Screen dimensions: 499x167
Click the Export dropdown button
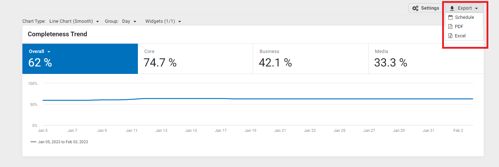[x=464, y=8]
